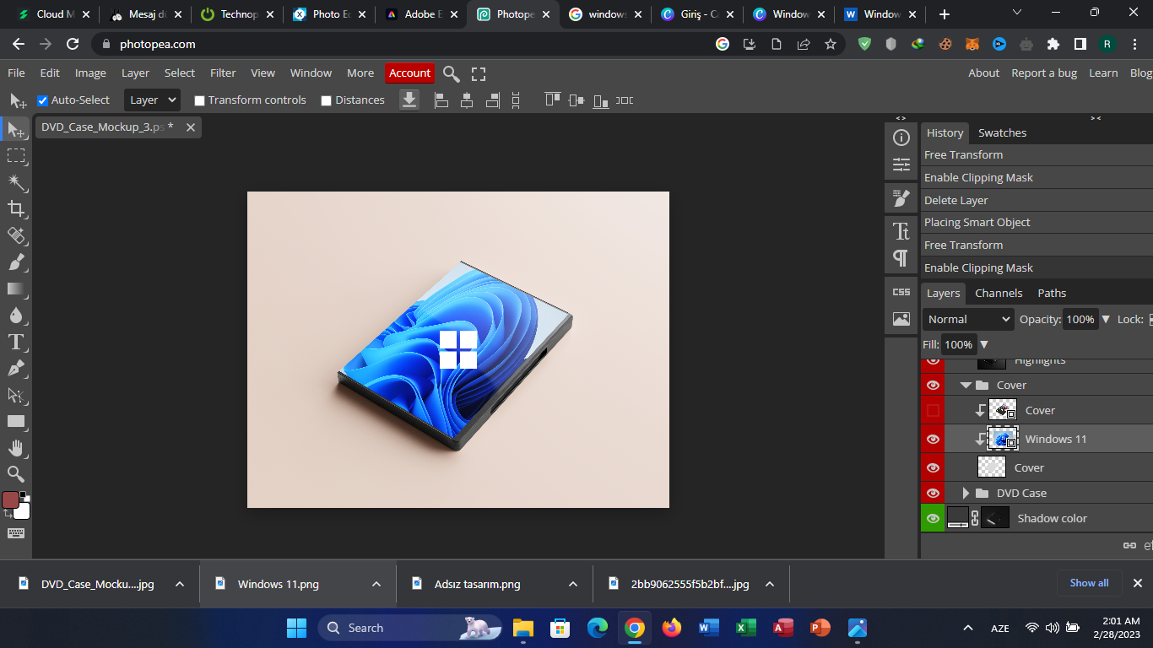Enable the Distances checkbox

click(x=327, y=100)
